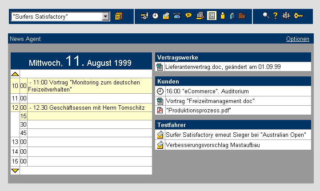Click document icon beside Lieferantenvertrag.doc
The width and height of the screenshot is (320, 191).
coord(160,67)
